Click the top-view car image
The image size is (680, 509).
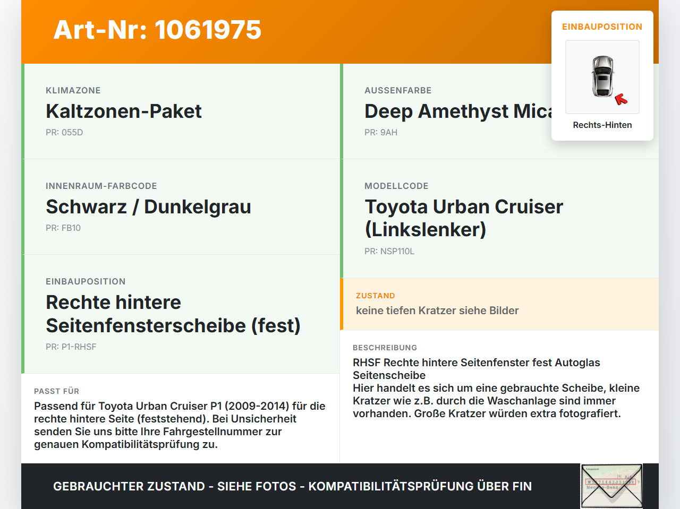(602, 77)
